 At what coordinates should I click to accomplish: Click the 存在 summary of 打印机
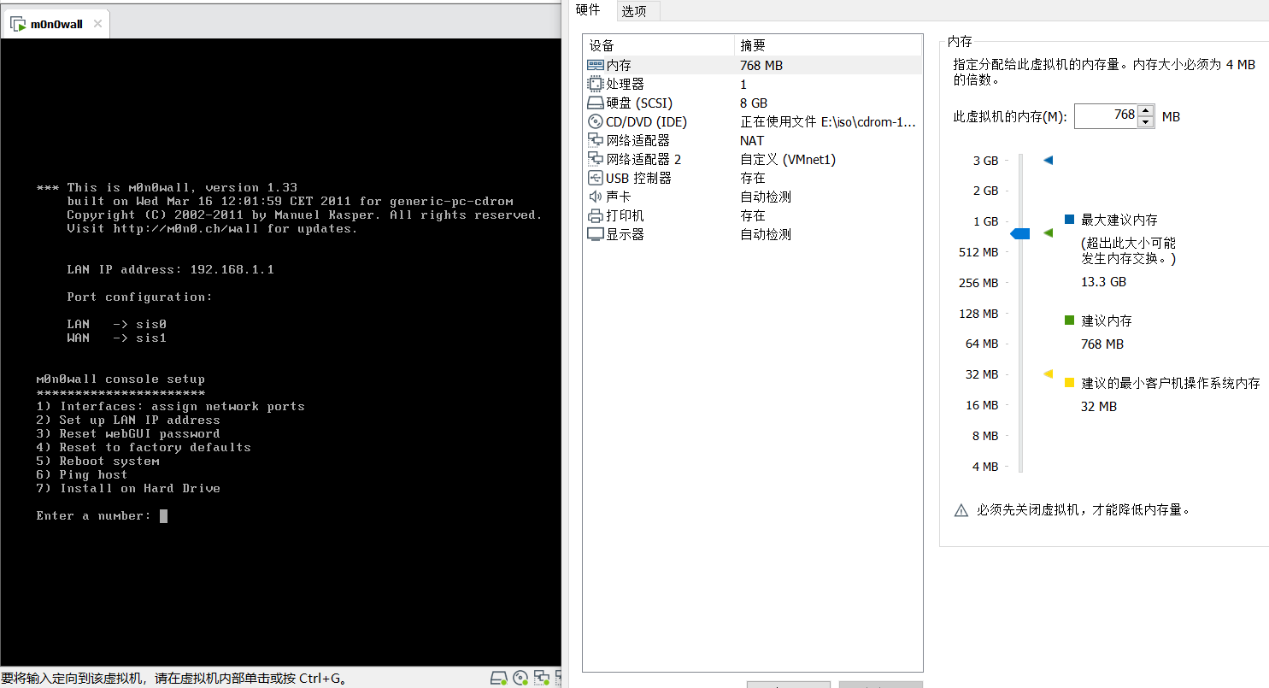[x=753, y=215]
